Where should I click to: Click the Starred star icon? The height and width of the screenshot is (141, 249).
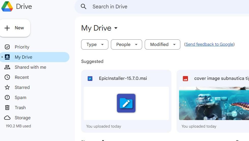(7, 87)
